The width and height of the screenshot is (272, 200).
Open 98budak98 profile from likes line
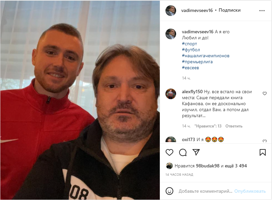[207, 166]
